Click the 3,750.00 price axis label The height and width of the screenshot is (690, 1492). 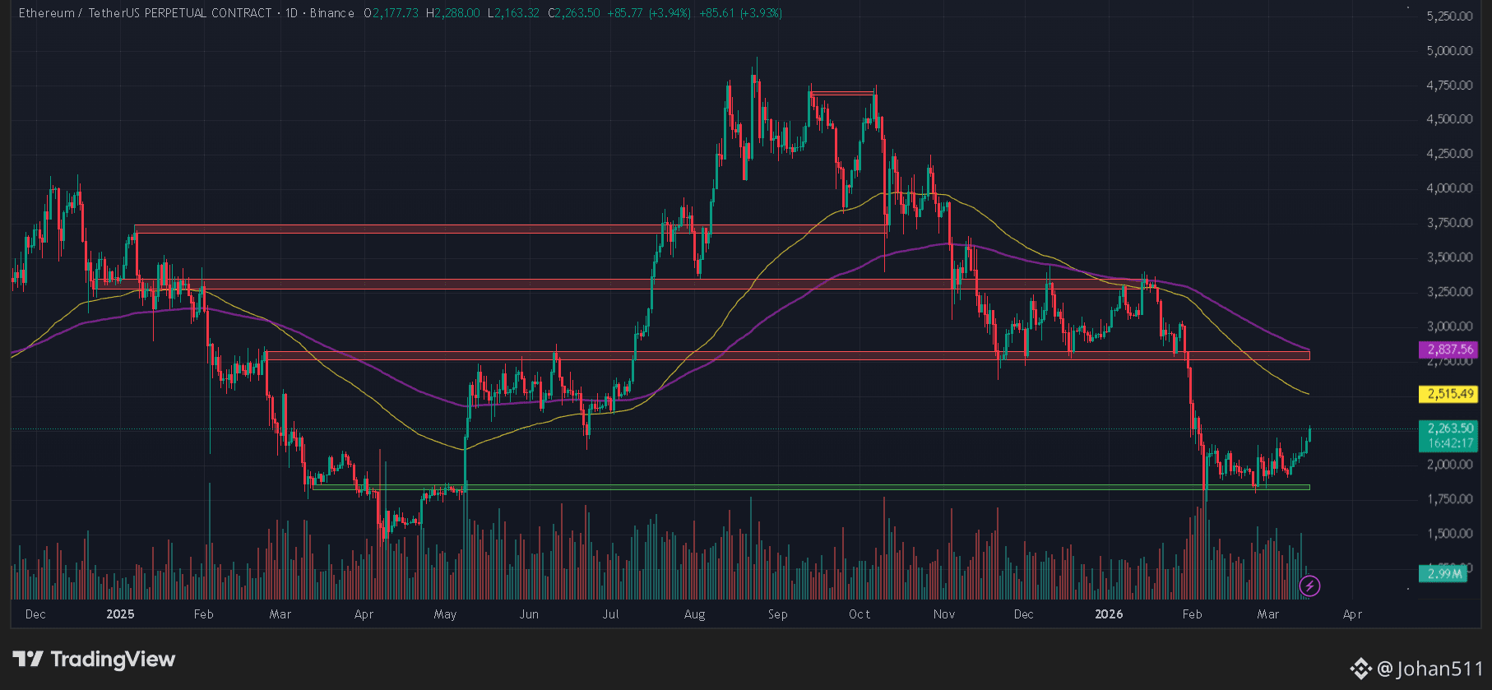pos(1449,223)
